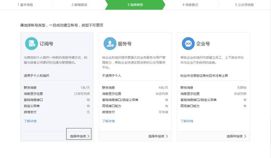Click the text 适用于个人和组织
The image size is (271, 158).
tap(36, 75)
